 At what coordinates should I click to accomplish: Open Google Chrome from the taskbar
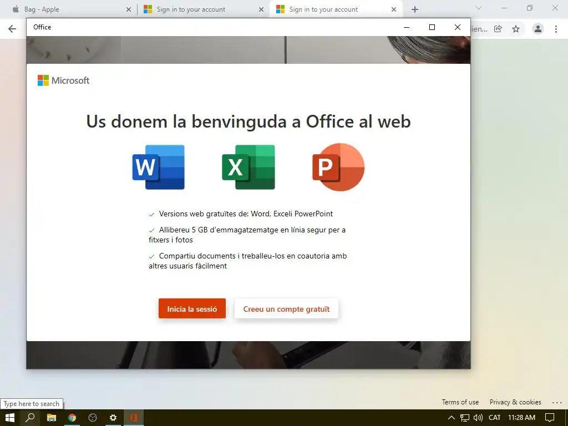[72, 418]
